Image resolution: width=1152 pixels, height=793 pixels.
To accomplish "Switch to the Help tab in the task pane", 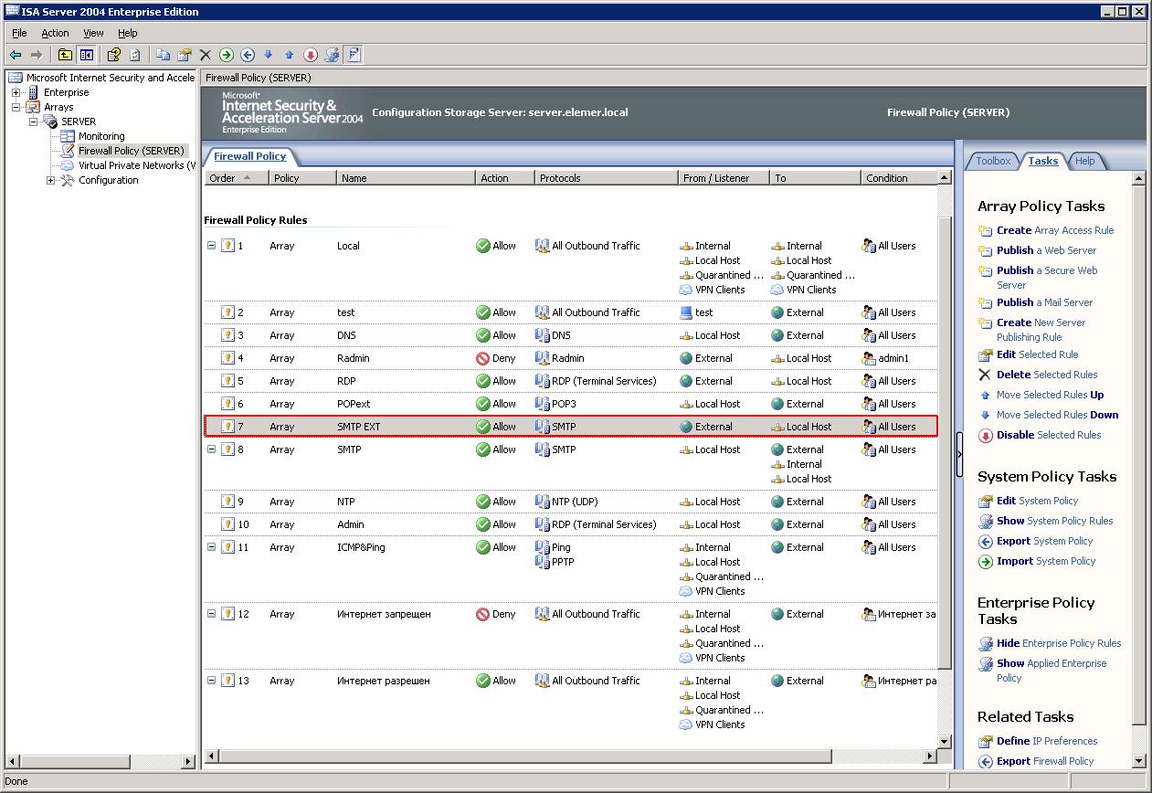I will (1084, 161).
